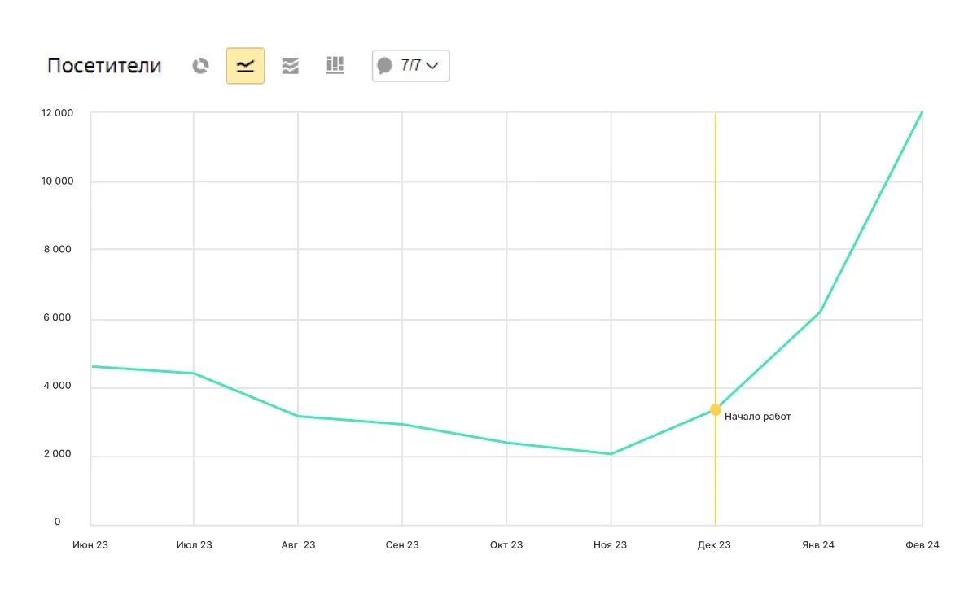Click the 6 000 y-axis label
Screen dimensions: 977x603
[57, 318]
